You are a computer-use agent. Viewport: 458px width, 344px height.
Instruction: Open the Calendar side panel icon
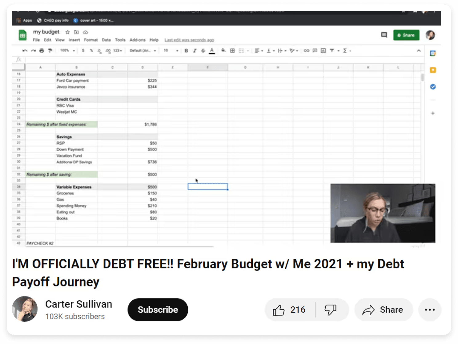click(x=433, y=54)
